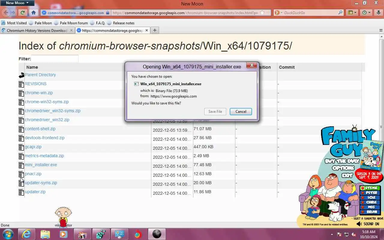Open the Pale Moon bookmark
This screenshot has width=384, height=240.
pyautogui.click(x=40, y=23)
